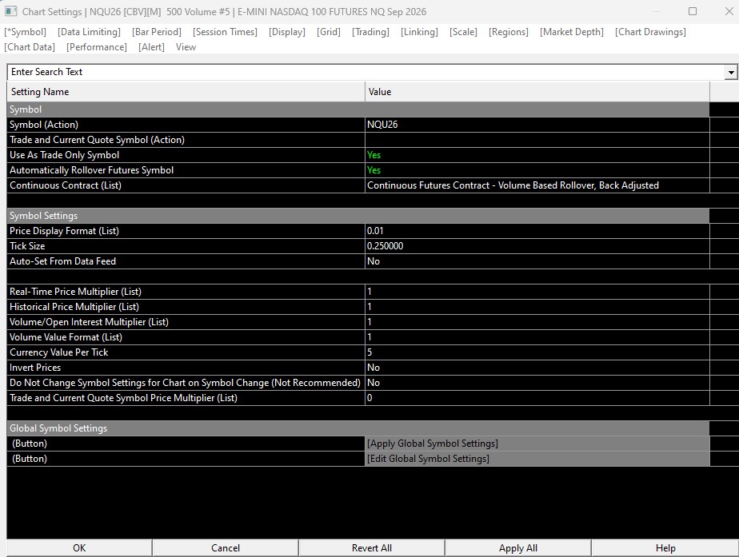Screen dimensions: 739x557
Task: Toggle the Auto-Set From Data Feed value
Action: pos(537,261)
